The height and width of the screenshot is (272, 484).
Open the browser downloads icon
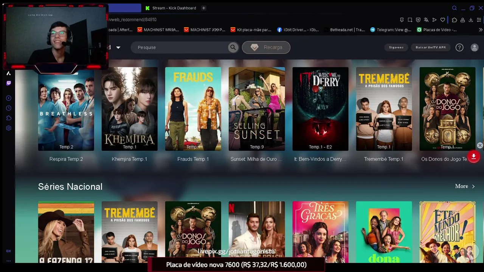[x=471, y=20]
